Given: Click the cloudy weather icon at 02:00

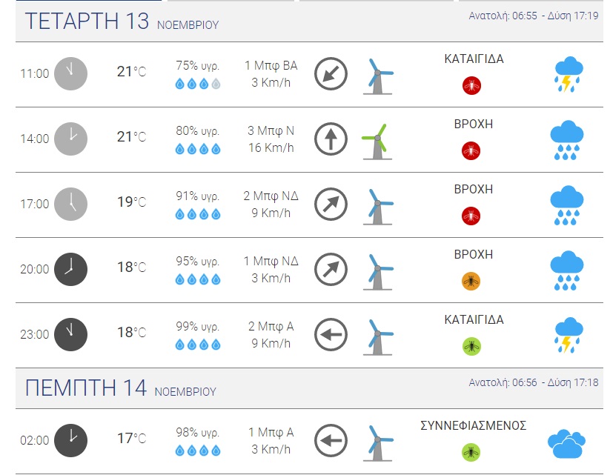Looking at the screenshot, I should click(x=568, y=442).
